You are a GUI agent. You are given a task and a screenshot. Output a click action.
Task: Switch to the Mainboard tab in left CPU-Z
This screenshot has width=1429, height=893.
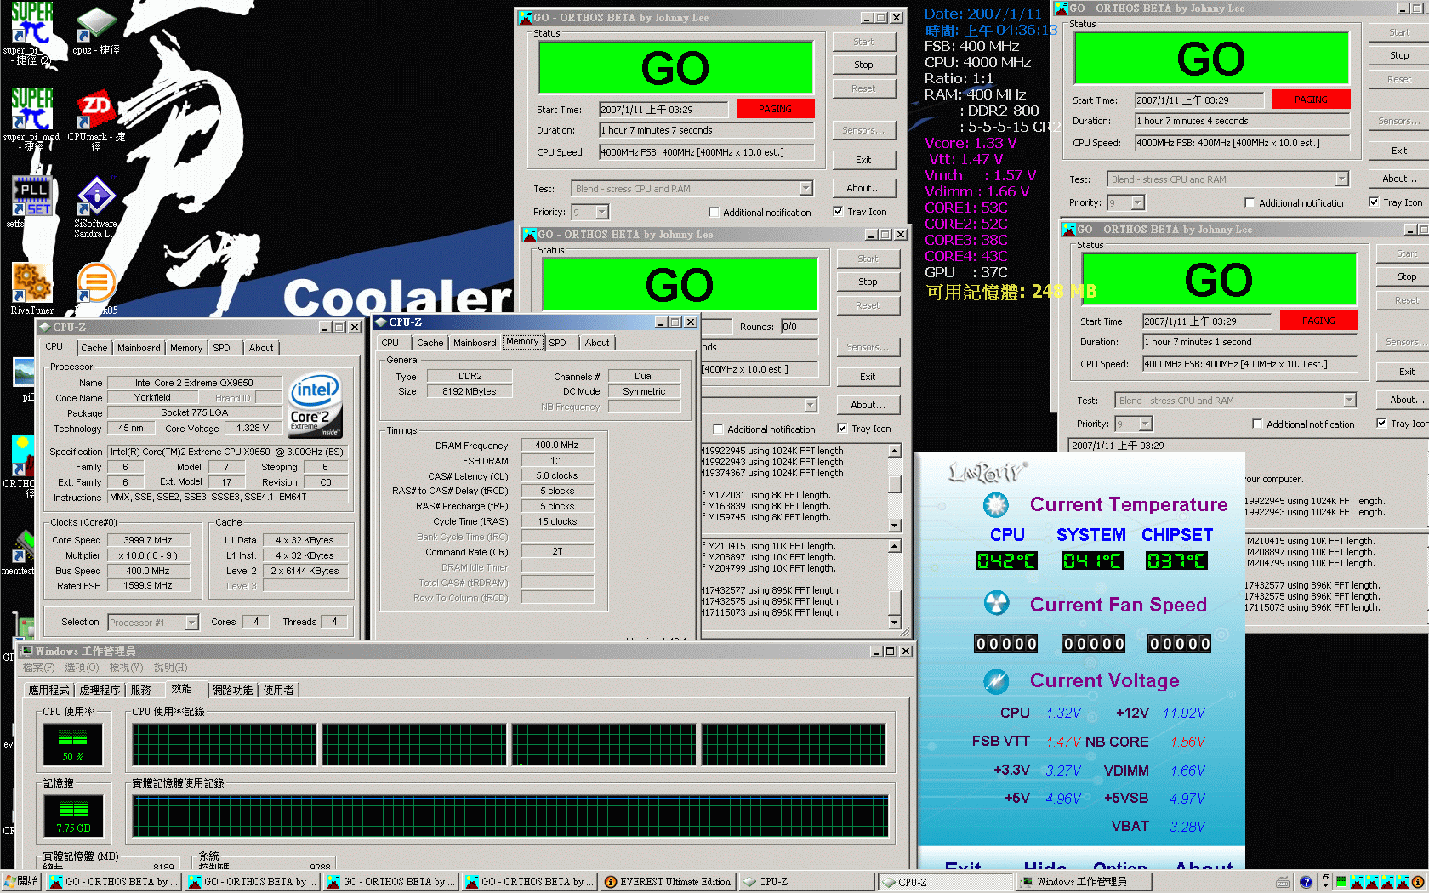coord(139,348)
